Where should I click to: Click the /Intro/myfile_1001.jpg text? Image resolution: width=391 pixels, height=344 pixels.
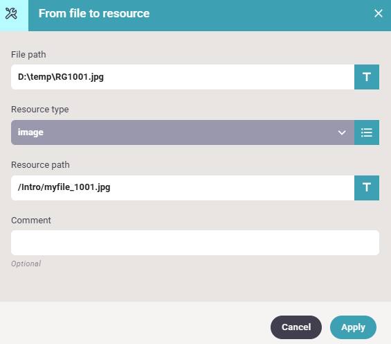coord(64,187)
